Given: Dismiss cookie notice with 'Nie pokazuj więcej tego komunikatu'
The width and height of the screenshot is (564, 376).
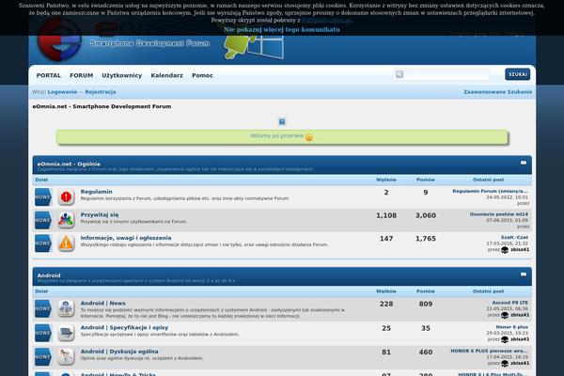Looking at the screenshot, I should (282, 29).
